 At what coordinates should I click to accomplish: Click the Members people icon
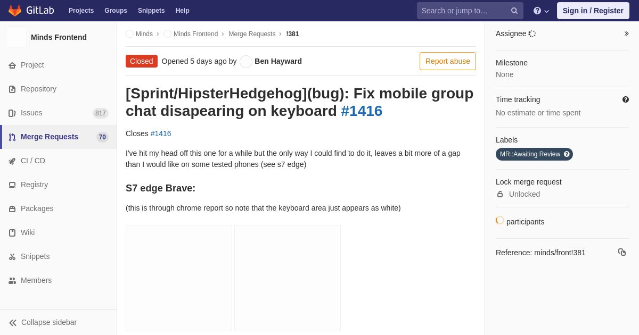click(x=12, y=281)
